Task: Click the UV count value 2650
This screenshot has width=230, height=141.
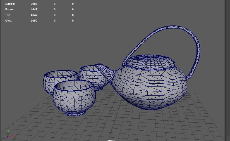Action: point(34,21)
